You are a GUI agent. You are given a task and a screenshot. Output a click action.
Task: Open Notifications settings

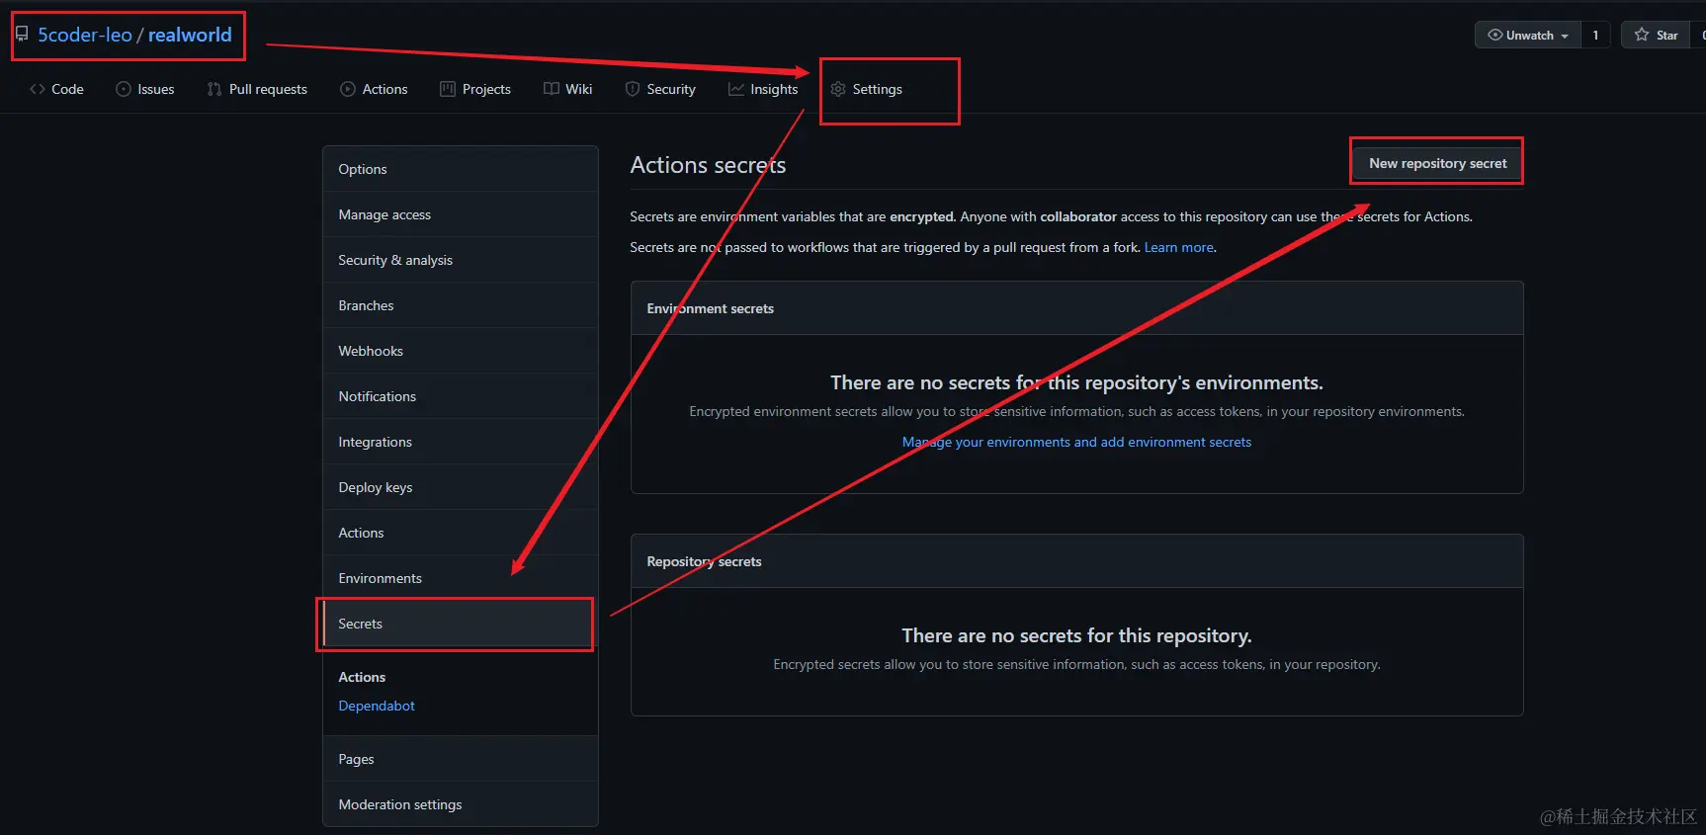tap(461, 396)
